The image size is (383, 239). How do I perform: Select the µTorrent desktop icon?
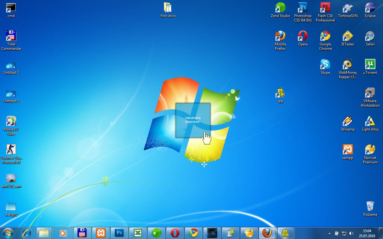tap(370, 67)
